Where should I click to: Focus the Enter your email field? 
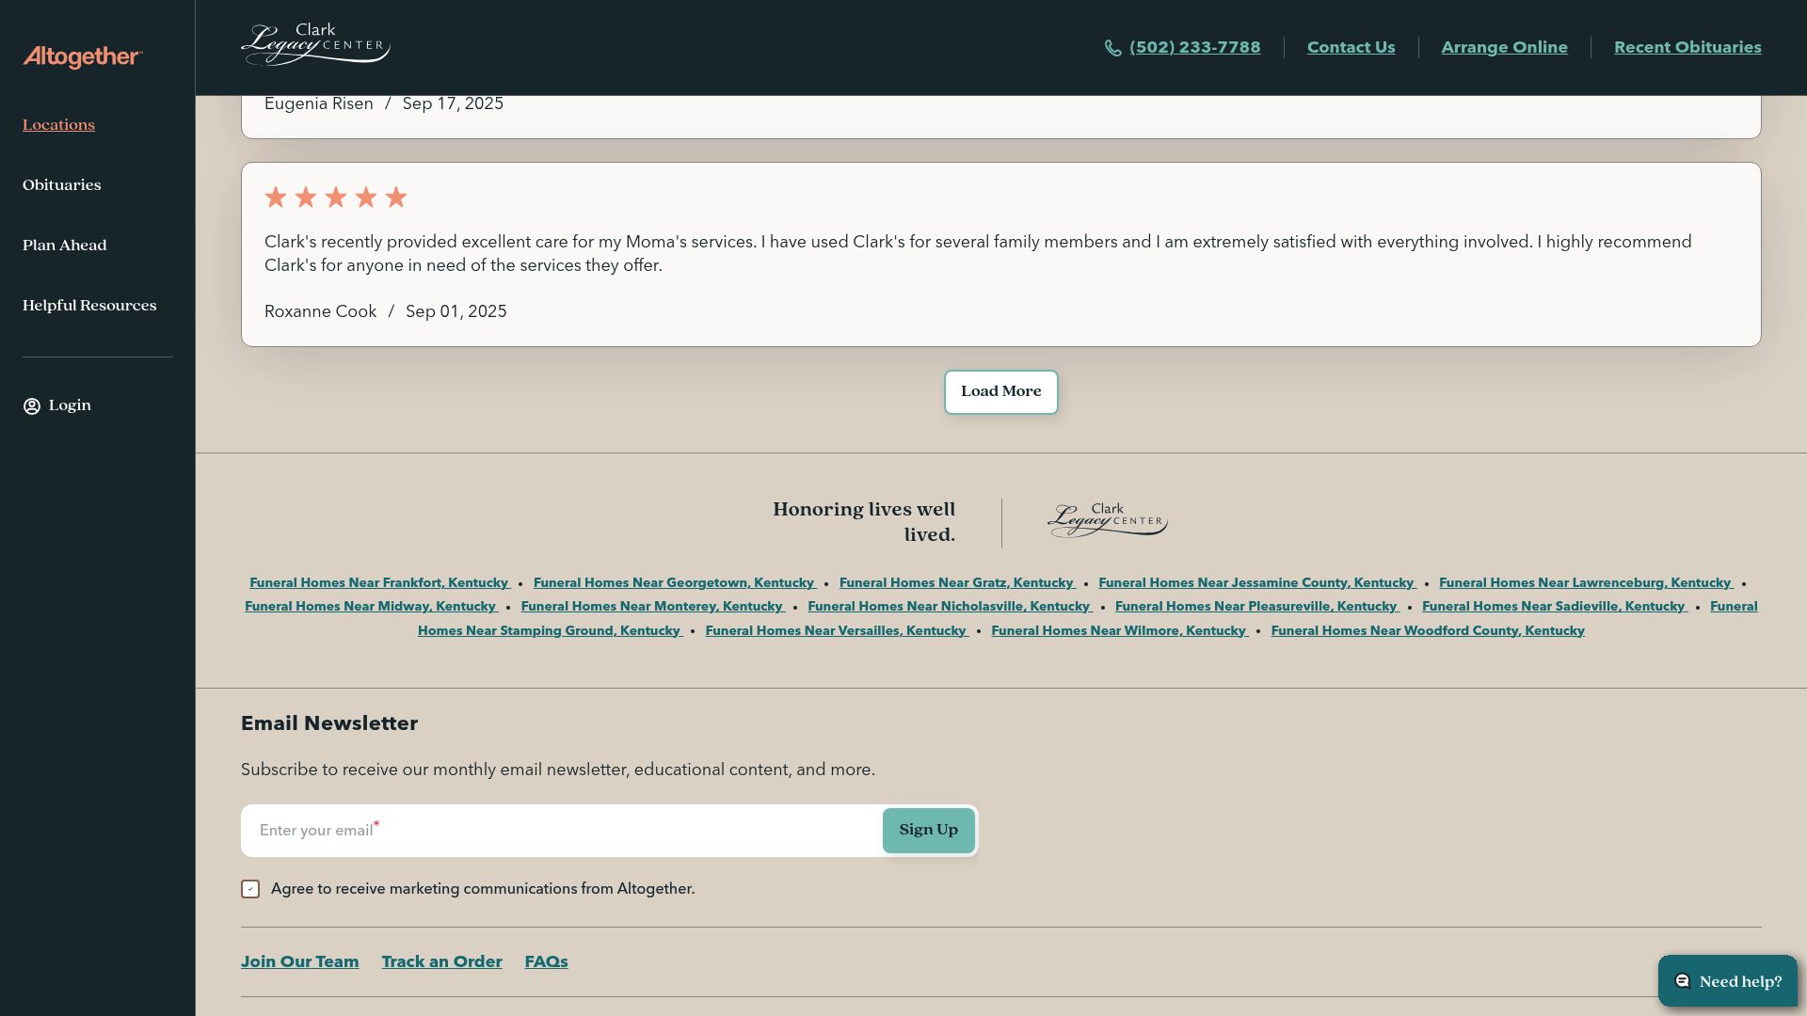coord(561,831)
